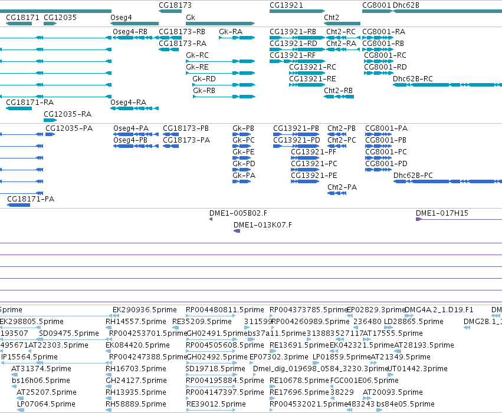Click the CG8001-RA transcript label
The image size is (502, 413).
[383, 32]
